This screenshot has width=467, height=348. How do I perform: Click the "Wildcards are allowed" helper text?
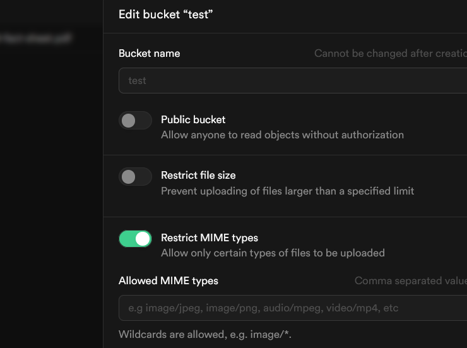[205, 334]
